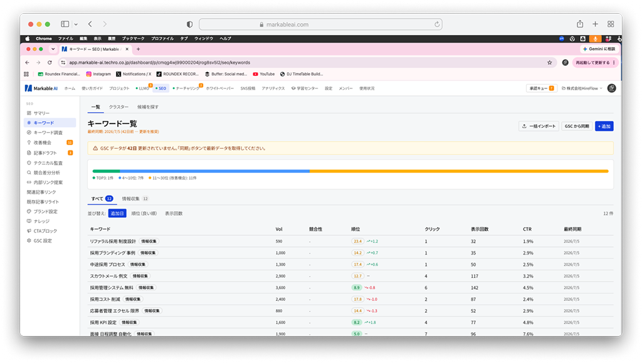
Task: Toggle the Safari sidebar icon
Action: click(x=65, y=24)
